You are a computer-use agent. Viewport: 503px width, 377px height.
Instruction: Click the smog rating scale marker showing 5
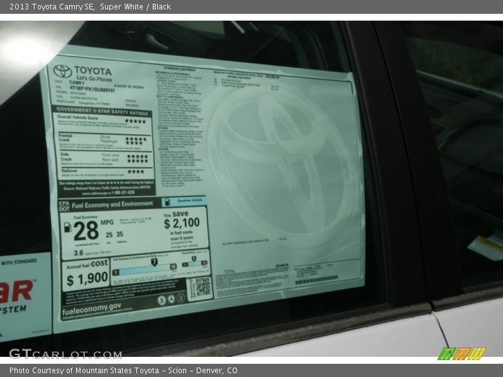coord(194,258)
